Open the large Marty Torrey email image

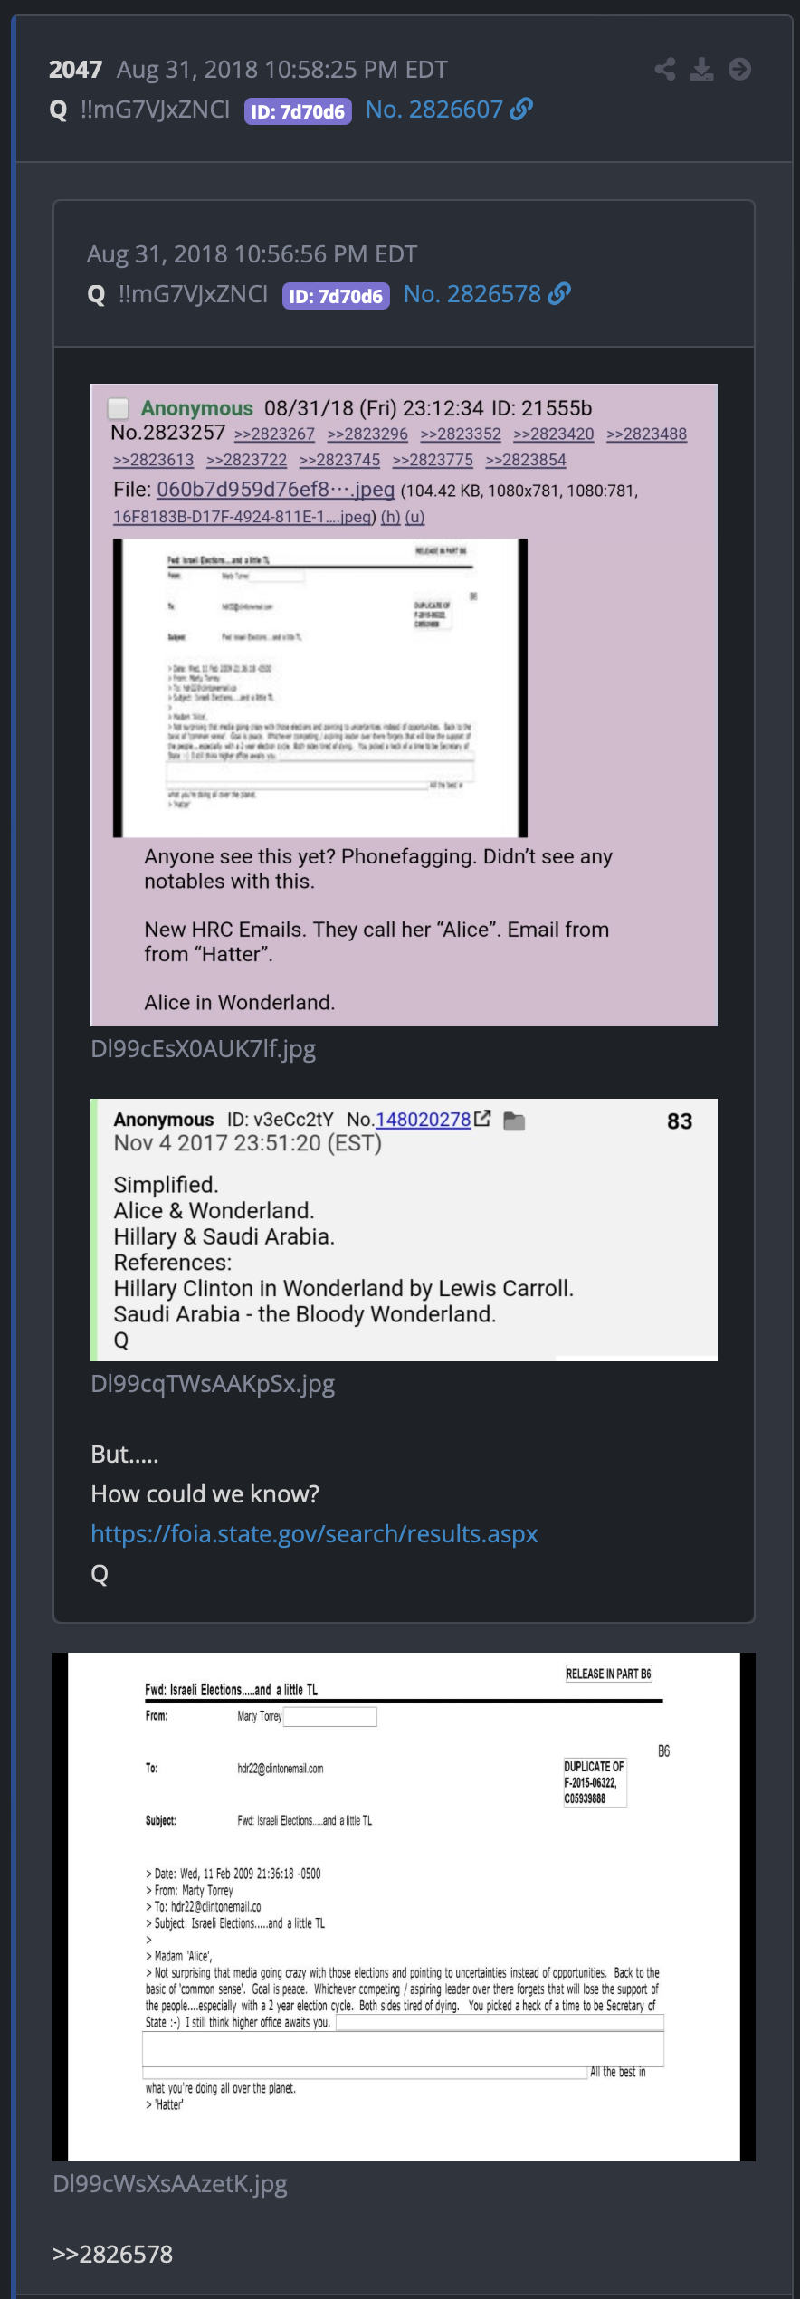(404, 1907)
